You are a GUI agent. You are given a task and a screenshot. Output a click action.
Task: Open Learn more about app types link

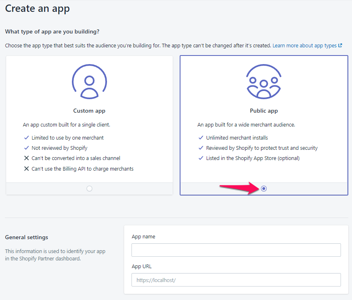(305, 46)
